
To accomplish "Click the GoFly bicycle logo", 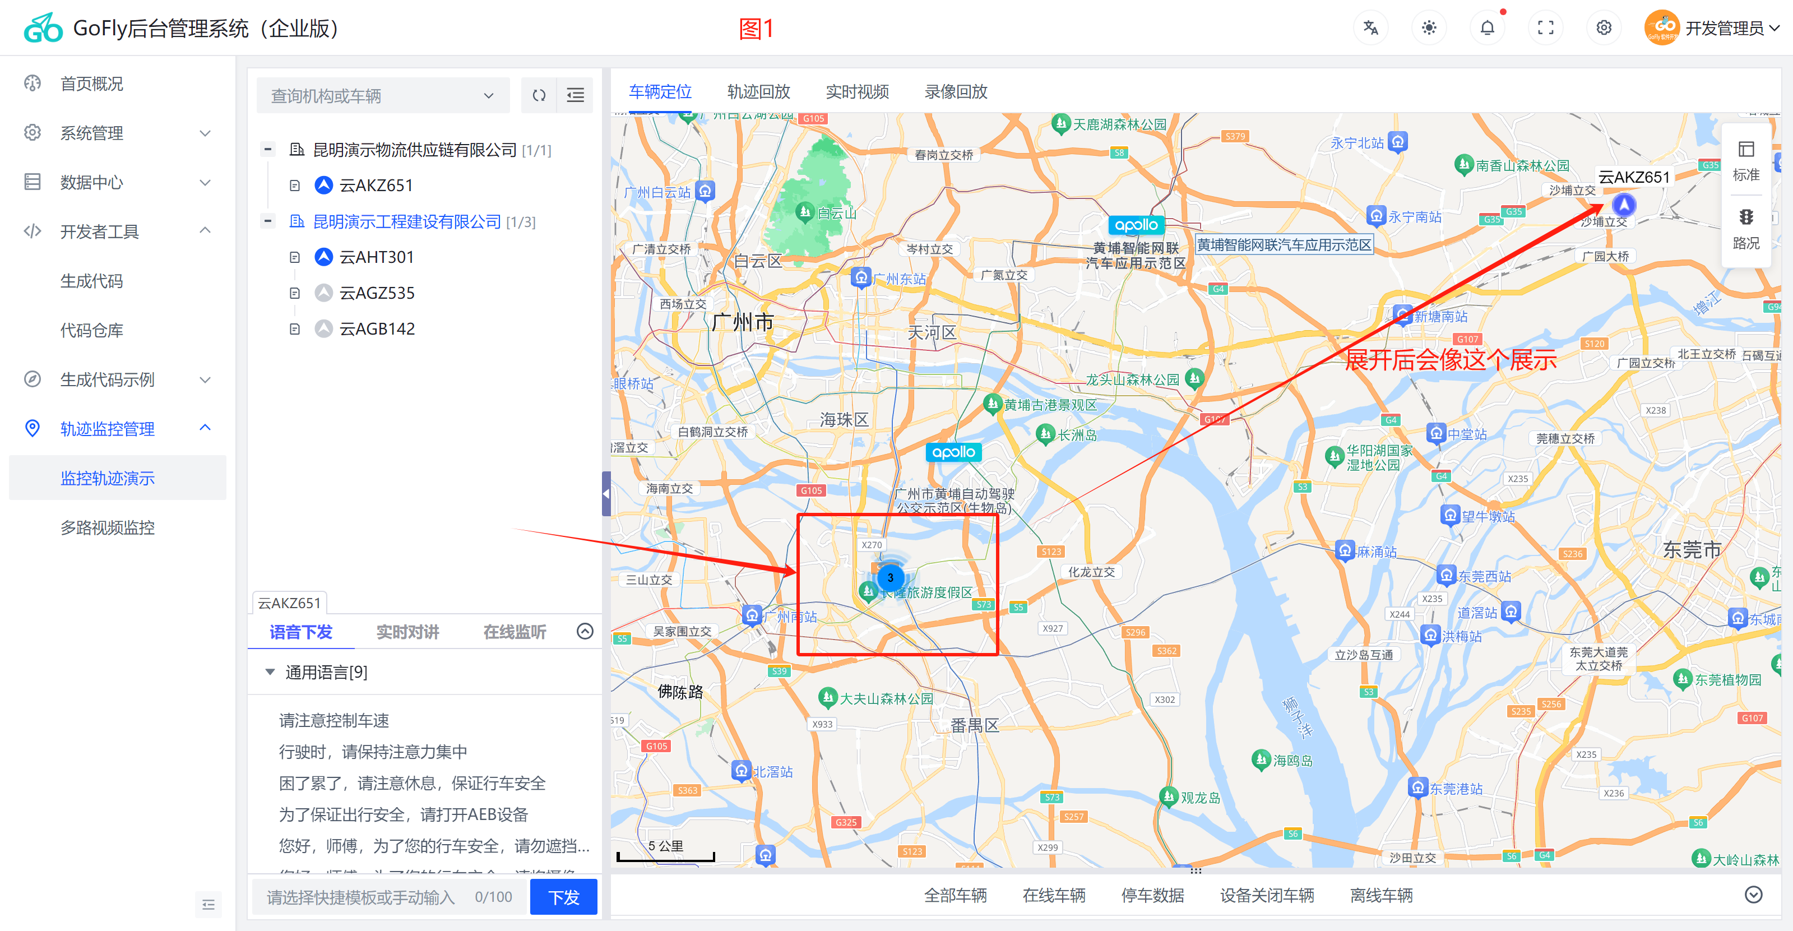I will 43,28.
